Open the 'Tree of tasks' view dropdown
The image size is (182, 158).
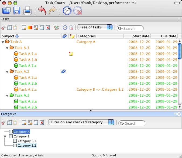[x=95, y=27]
